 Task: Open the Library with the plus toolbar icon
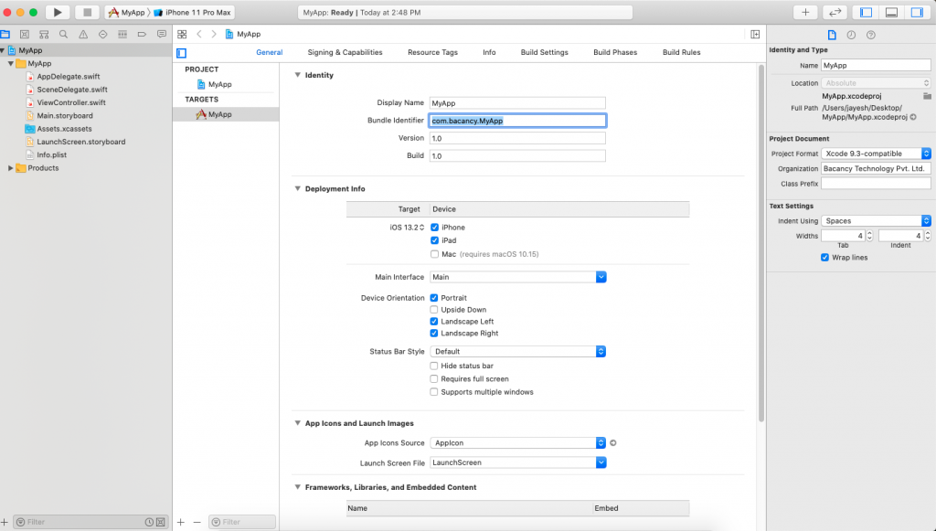click(803, 12)
